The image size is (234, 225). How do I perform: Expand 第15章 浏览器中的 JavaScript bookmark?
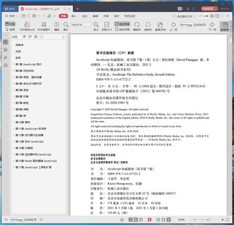click(x=13, y=154)
